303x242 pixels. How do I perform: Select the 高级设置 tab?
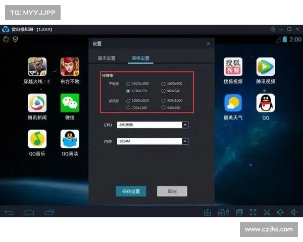tap(141, 58)
